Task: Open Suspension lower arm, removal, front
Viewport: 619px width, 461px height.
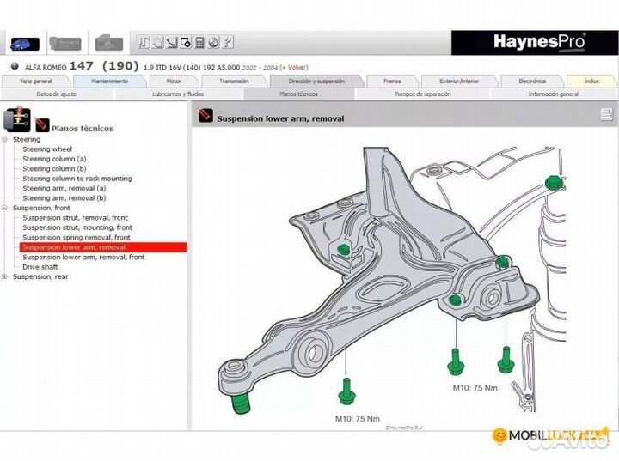Action: 83,258
